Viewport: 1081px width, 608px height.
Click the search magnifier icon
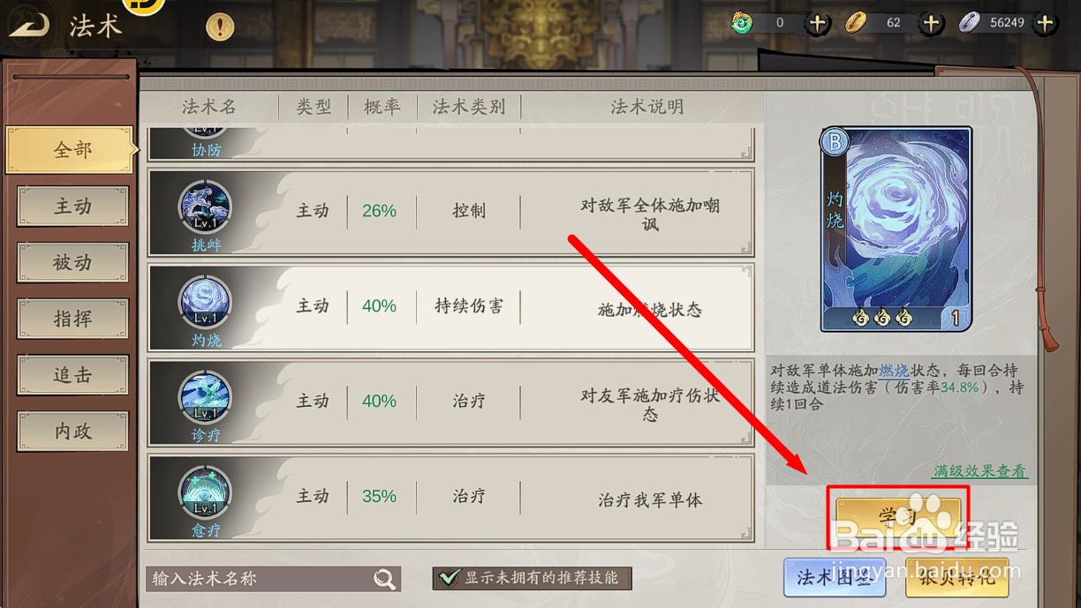384,578
